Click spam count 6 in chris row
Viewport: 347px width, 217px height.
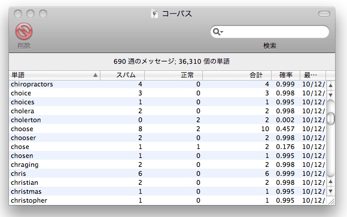pos(141,173)
